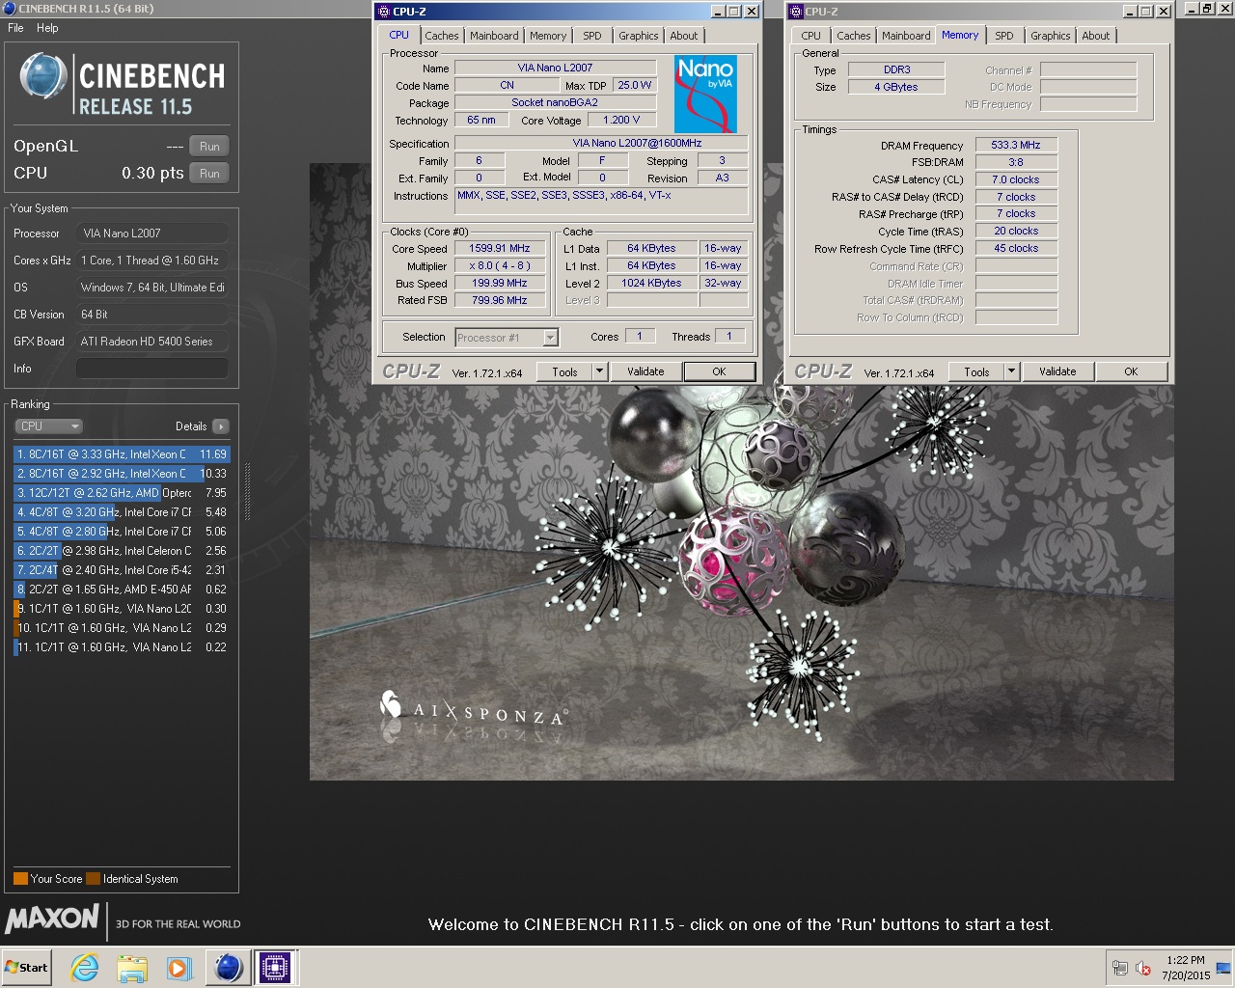
Task: Switch to CPU tab in right CPU-Z
Action: 811,36
